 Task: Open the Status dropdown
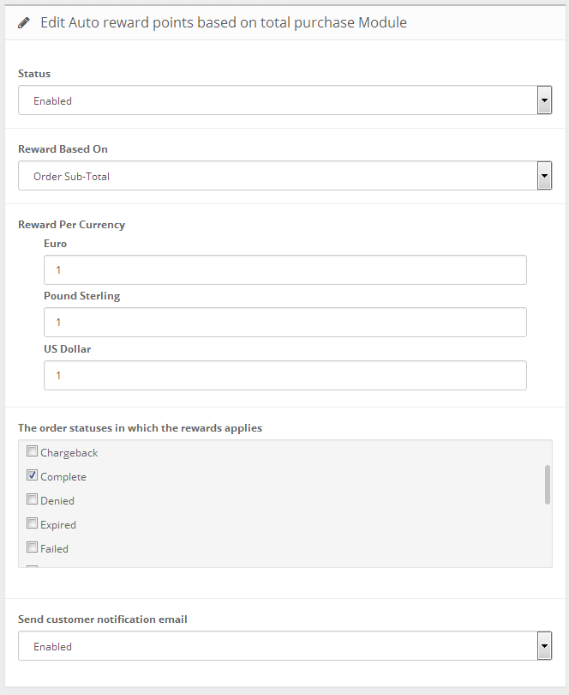coord(278,100)
